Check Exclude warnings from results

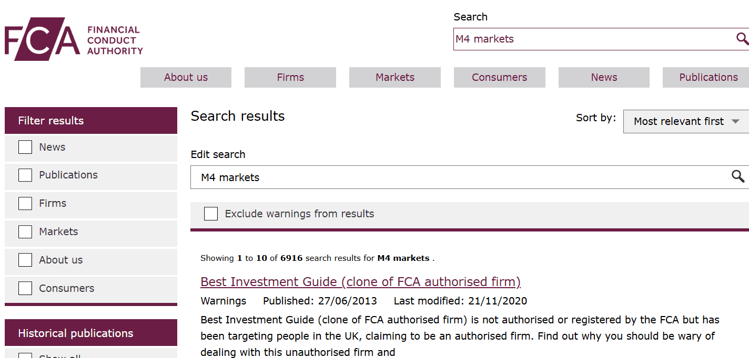point(211,214)
